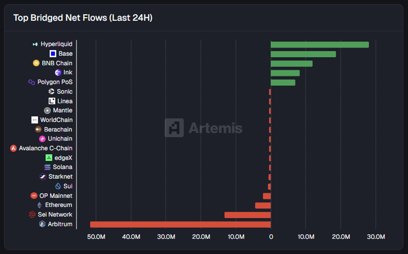The width and height of the screenshot is (408, 254).
Task: Click the Solana logo icon
Action: tap(48, 167)
